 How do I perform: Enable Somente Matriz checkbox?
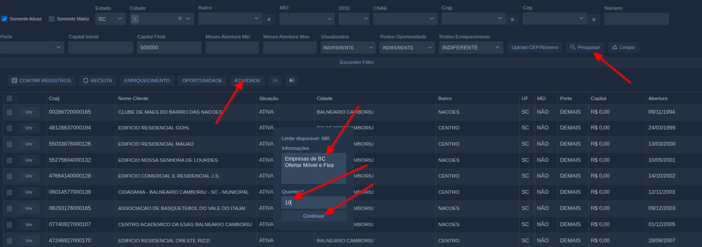[52, 19]
